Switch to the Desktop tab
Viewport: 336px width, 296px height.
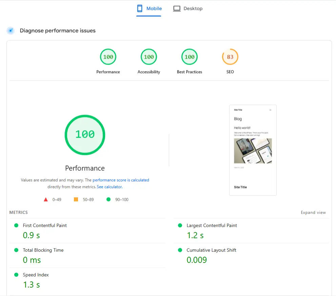click(x=188, y=8)
